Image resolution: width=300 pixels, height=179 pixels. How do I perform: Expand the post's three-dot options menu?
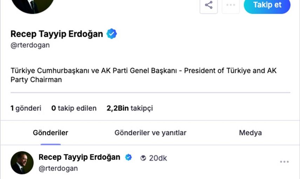pyautogui.click(x=284, y=162)
